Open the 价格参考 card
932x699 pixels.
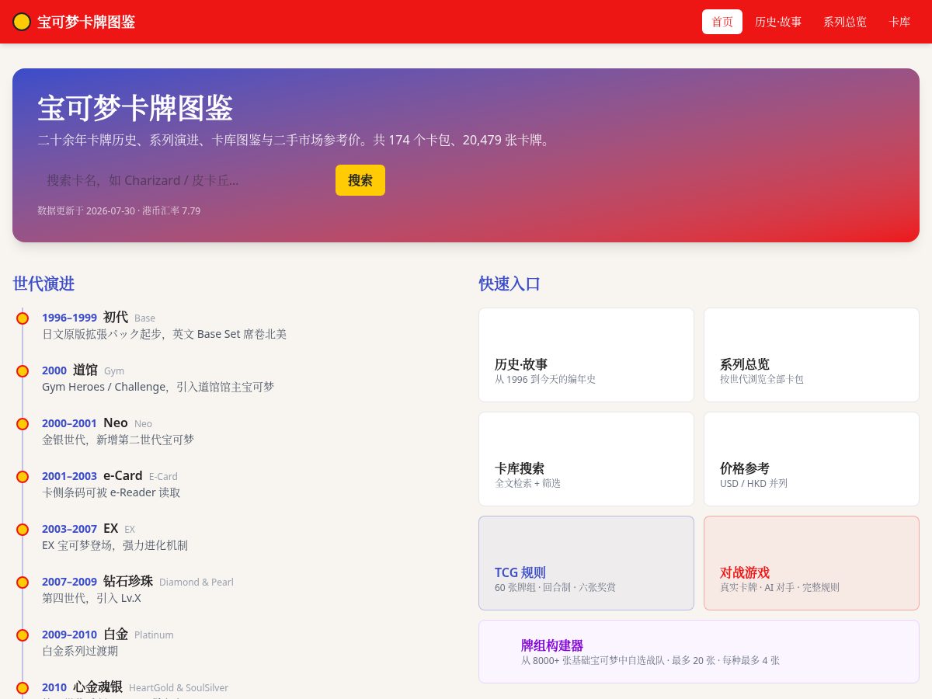pos(812,459)
